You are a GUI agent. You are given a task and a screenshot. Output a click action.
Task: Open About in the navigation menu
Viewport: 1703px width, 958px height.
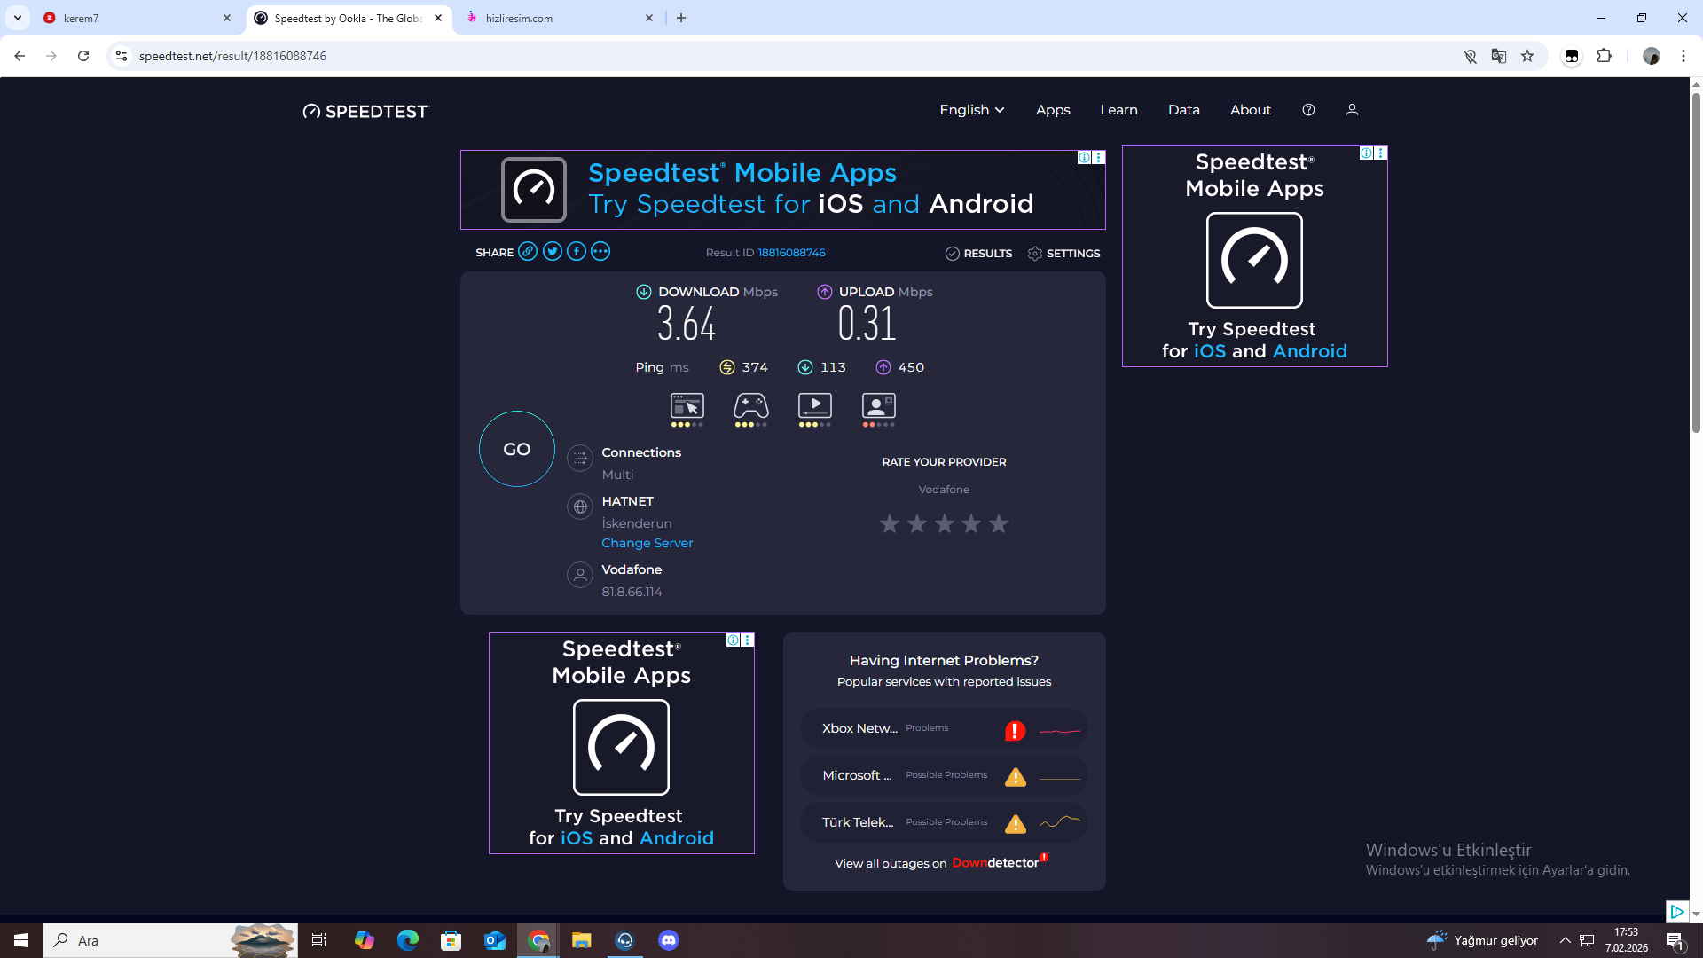click(1251, 110)
